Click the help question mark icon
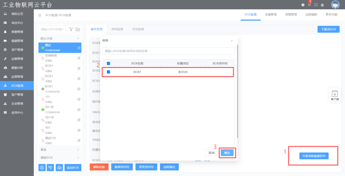This screenshot has height=176, width=345. click(x=303, y=5)
